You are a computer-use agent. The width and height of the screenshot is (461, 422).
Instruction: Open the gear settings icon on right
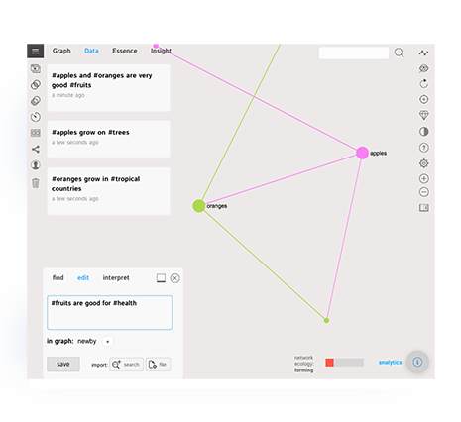[x=424, y=163]
